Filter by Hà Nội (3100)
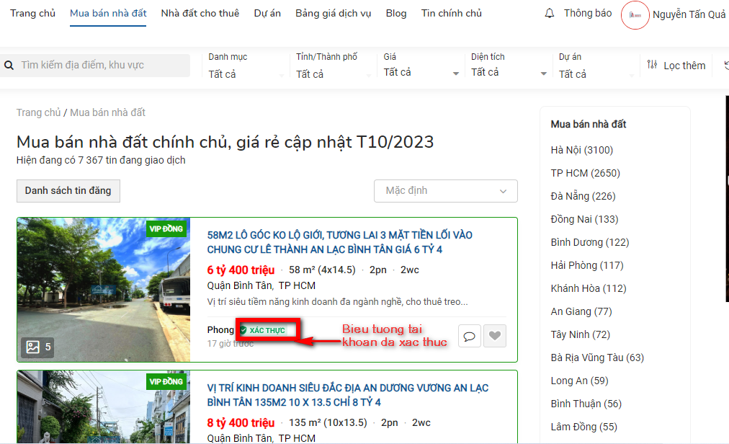The image size is (729, 444). (581, 151)
